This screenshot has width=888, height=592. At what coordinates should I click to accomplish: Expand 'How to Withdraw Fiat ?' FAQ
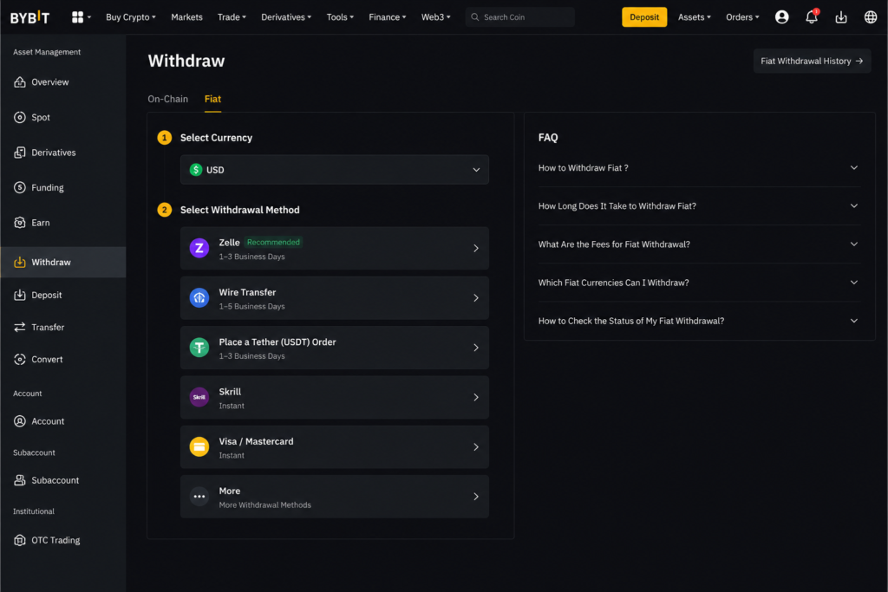[699, 168]
